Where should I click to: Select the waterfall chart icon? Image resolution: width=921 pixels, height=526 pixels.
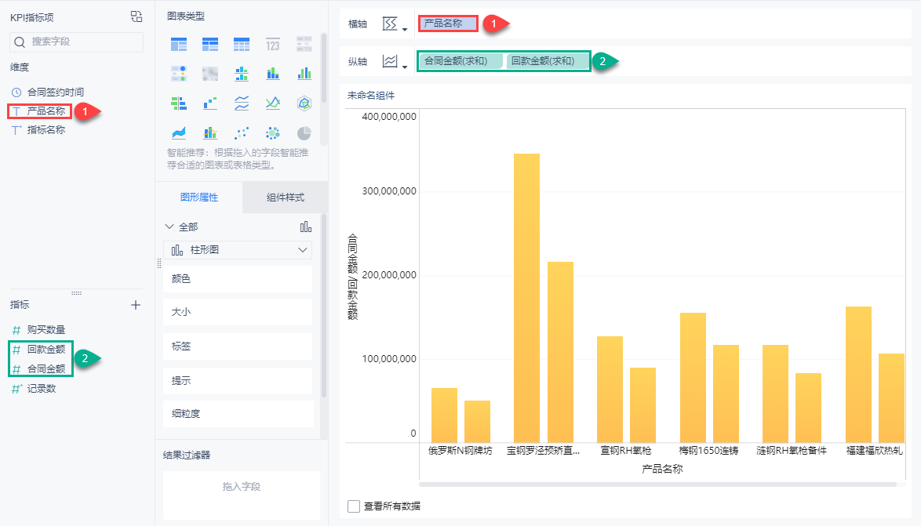pos(210,104)
